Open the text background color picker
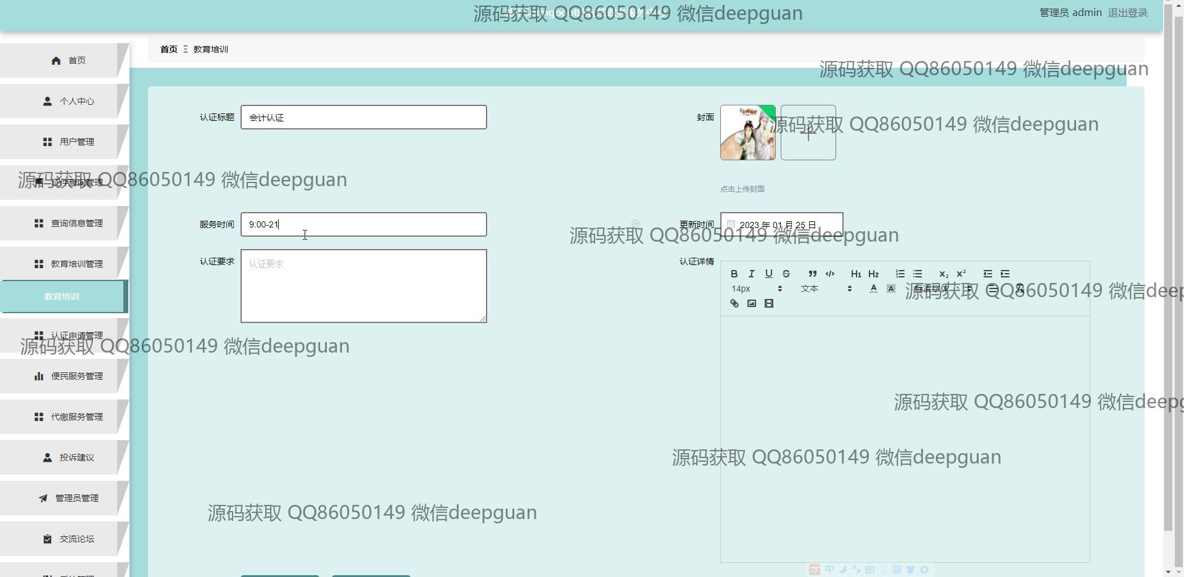Screen dimensions: 1184x577 pyautogui.click(x=890, y=288)
